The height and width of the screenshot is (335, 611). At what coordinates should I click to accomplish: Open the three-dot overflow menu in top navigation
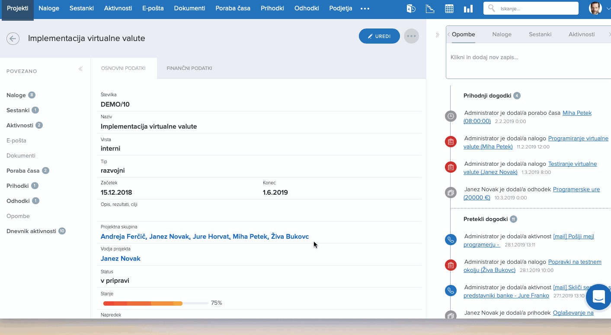[x=365, y=9]
